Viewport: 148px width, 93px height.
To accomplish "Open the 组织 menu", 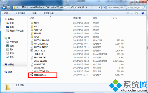I will click(7, 13).
